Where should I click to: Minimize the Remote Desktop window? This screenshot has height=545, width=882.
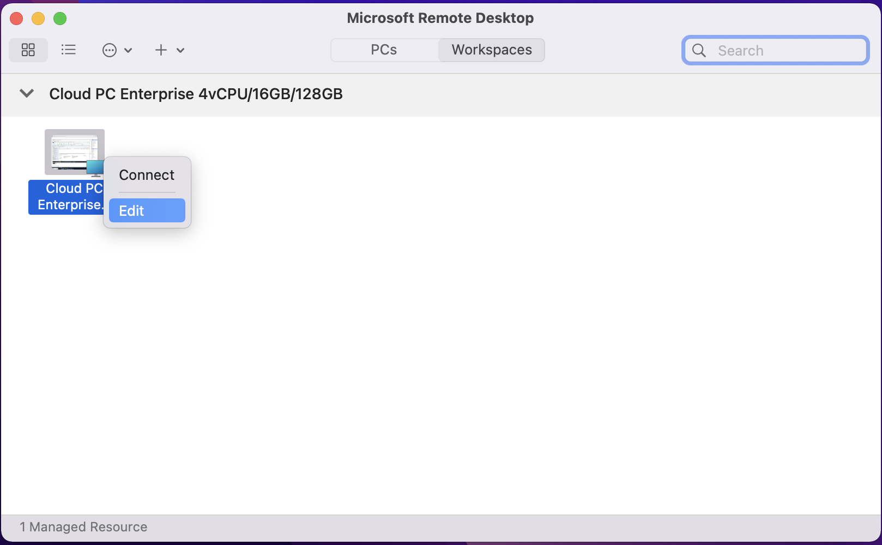coord(38,19)
